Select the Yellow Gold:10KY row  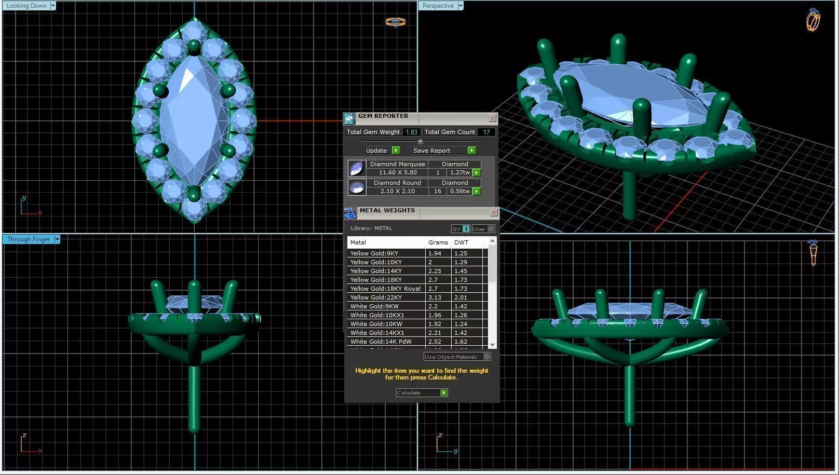417,262
